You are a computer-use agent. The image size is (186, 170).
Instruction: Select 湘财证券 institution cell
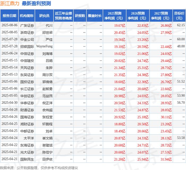27,124
